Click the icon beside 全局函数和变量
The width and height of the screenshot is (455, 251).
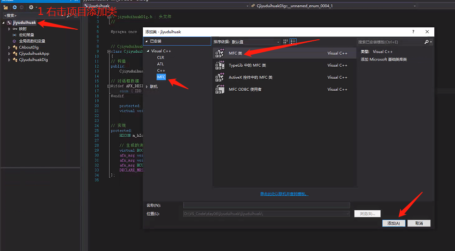14,41
